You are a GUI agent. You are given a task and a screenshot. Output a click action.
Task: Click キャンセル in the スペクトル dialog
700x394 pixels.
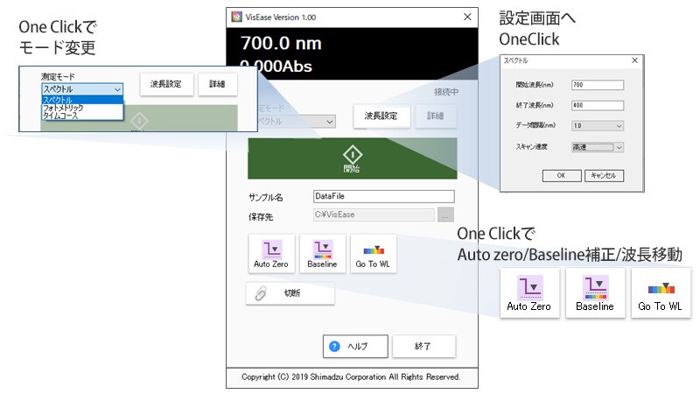pyautogui.click(x=604, y=176)
